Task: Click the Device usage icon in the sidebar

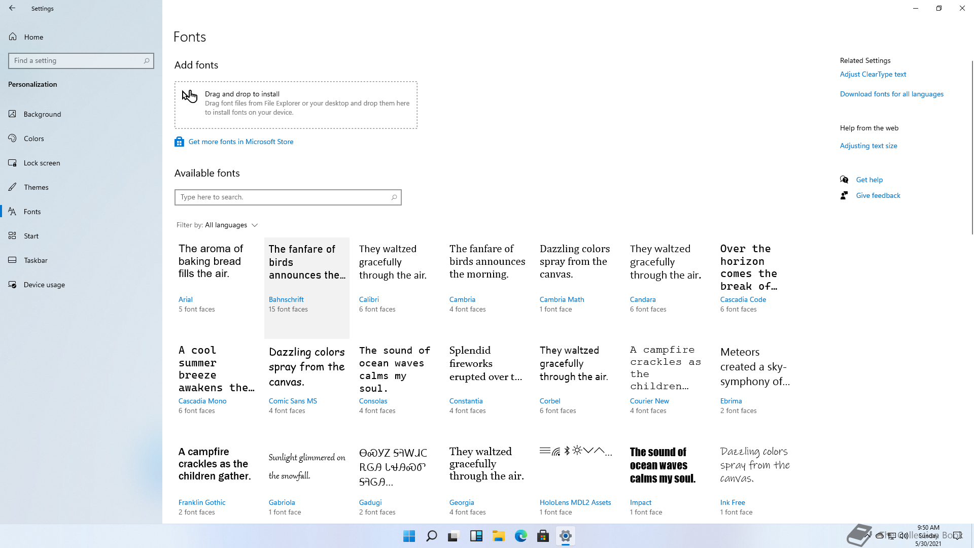Action: (x=13, y=285)
